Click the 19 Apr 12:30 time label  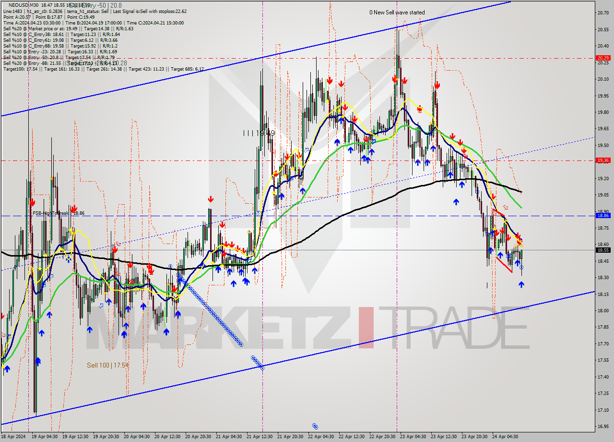(x=75, y=437)
